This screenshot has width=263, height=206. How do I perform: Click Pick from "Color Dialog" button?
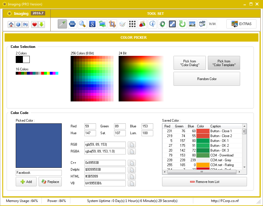[x=190, y=63]
